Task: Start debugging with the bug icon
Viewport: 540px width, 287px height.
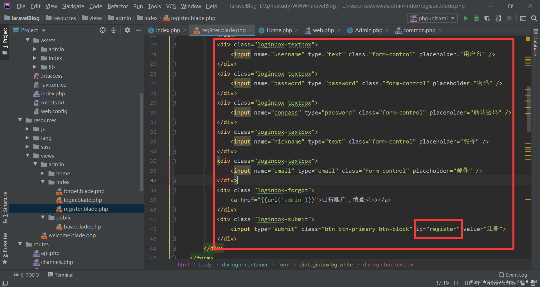Action: click(x=476, y=18)
